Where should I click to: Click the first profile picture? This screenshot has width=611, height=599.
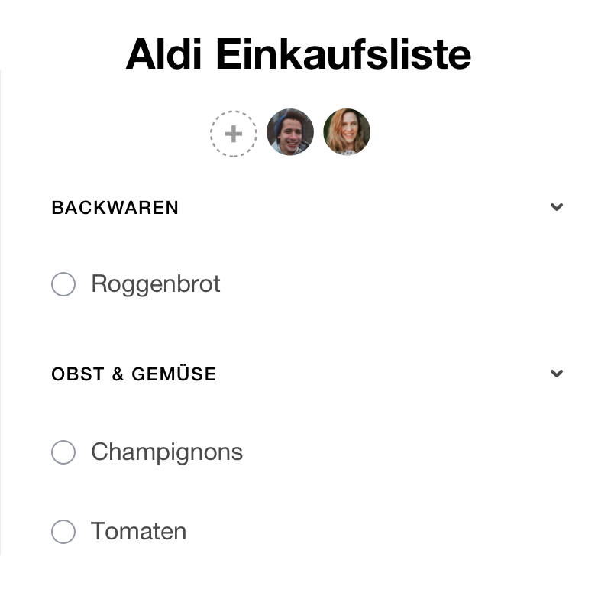(x=290, y=132)
